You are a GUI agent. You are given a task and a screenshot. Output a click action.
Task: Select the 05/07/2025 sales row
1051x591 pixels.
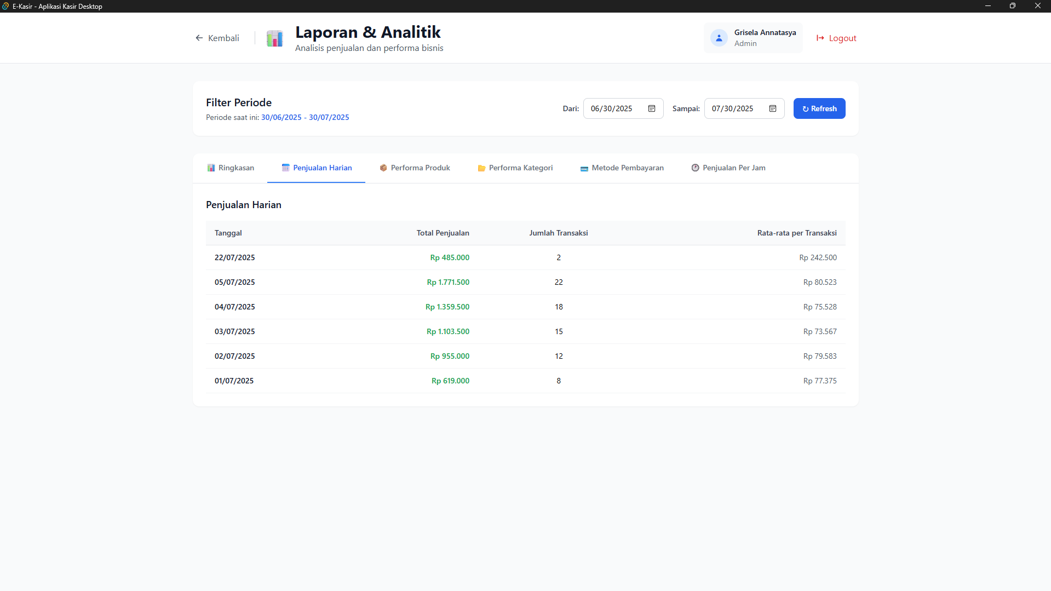525,282
